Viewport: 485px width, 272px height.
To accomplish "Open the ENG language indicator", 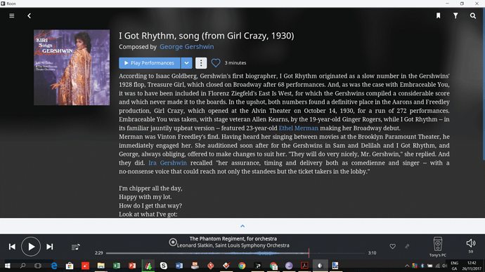I will point(454,263).
